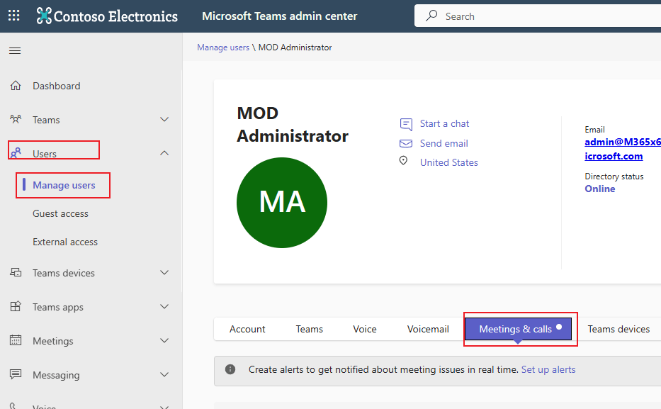Expand the Teams devices chevron
Viewport: 661px width, 409px height.
point(164,273)
